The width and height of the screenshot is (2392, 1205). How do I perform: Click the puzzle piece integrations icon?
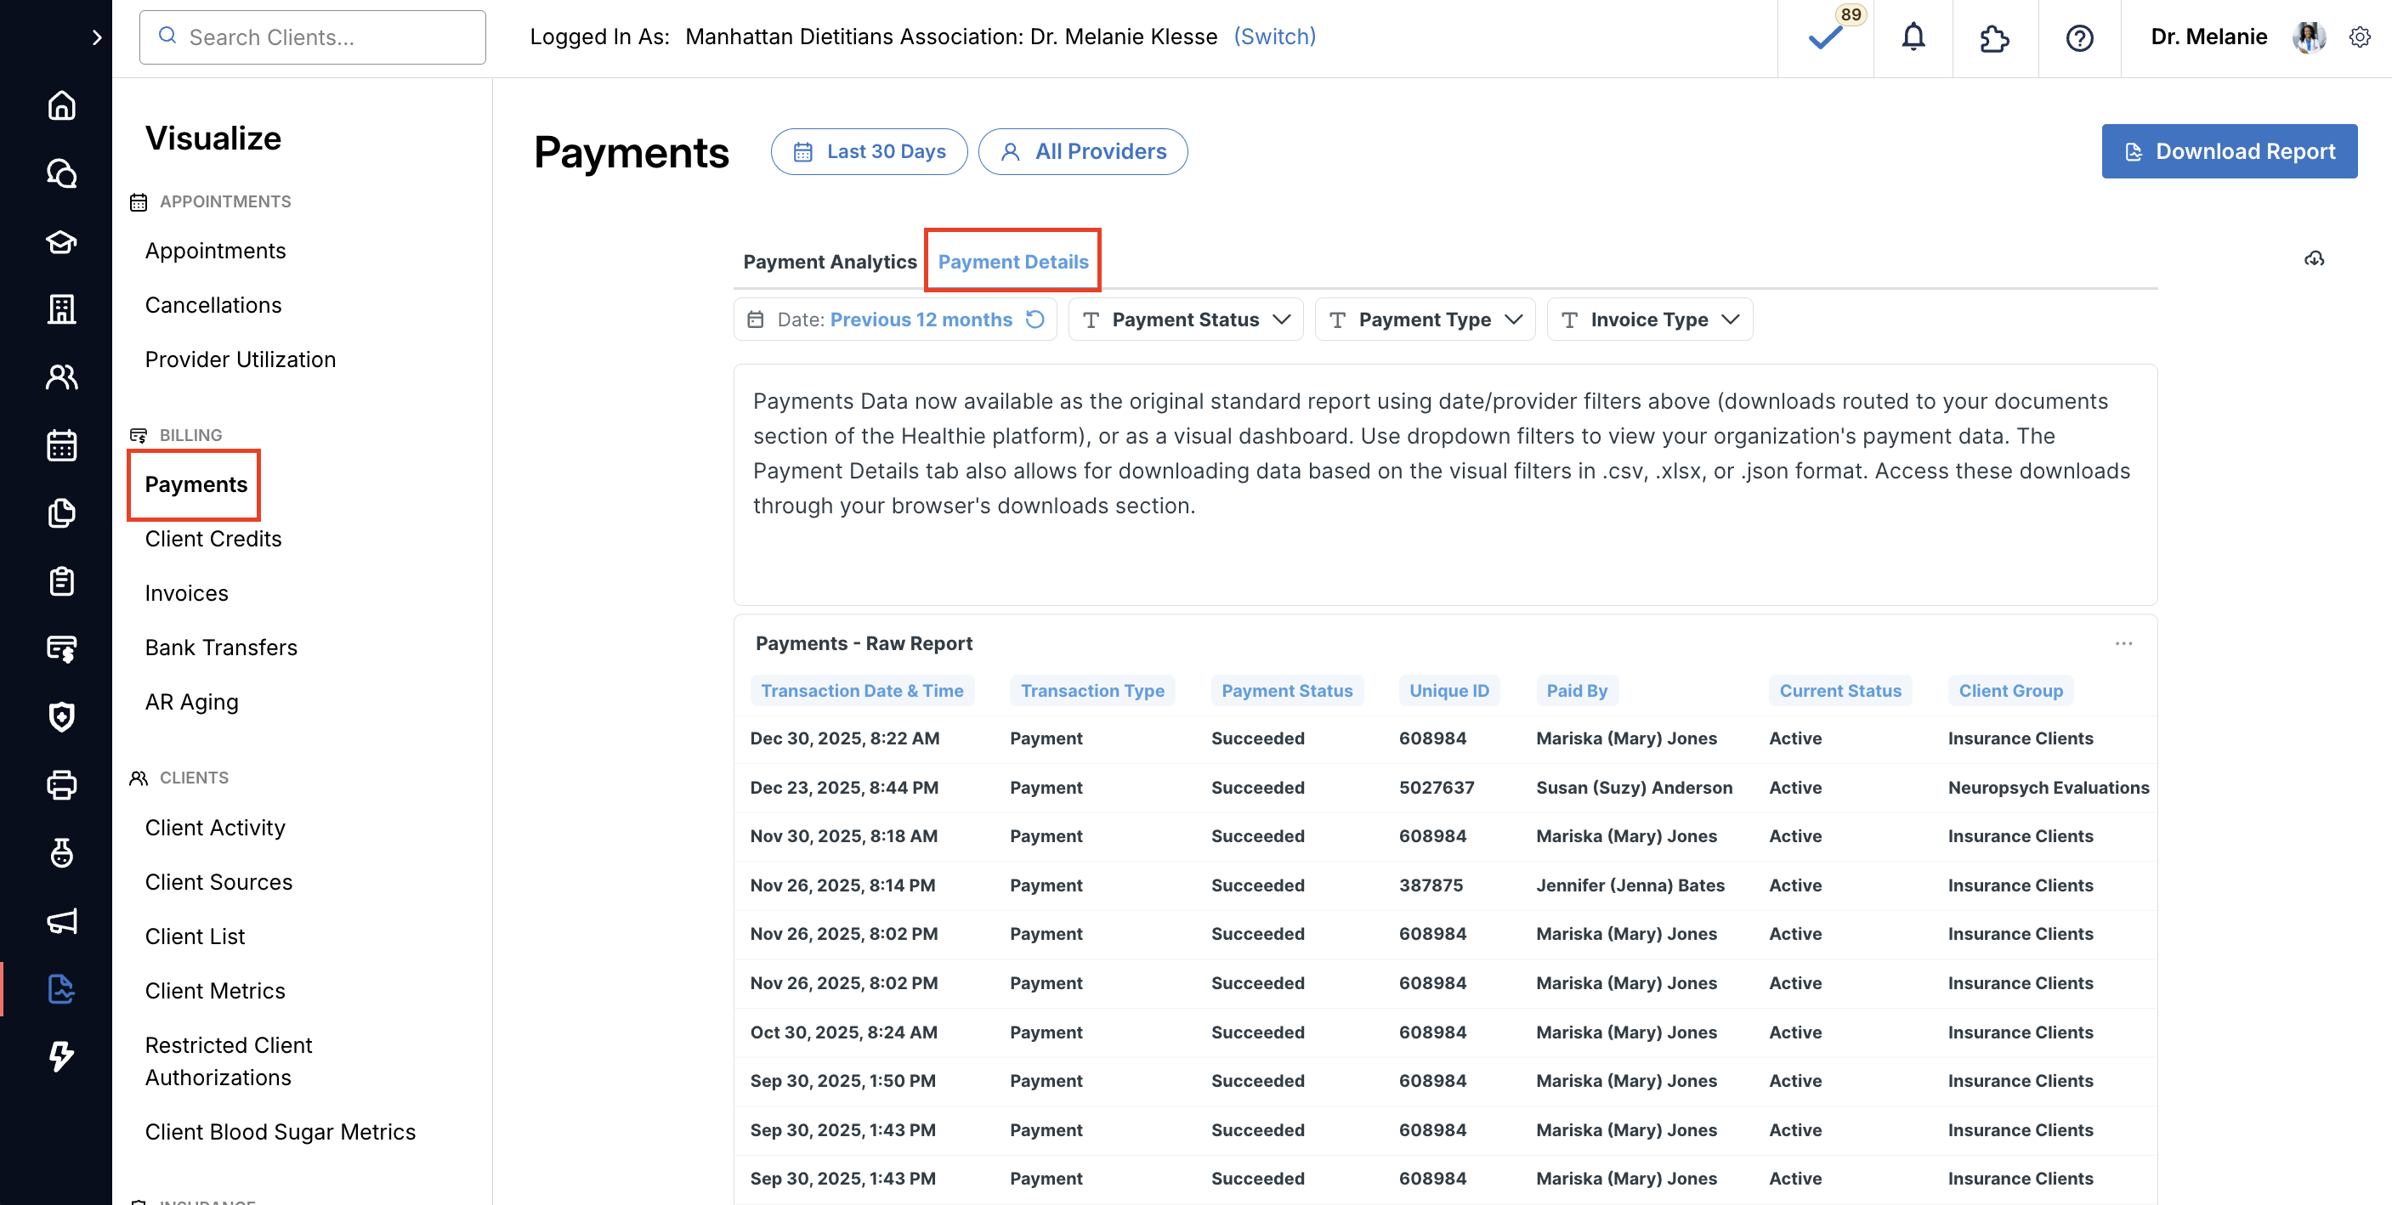click(1993, 37)
